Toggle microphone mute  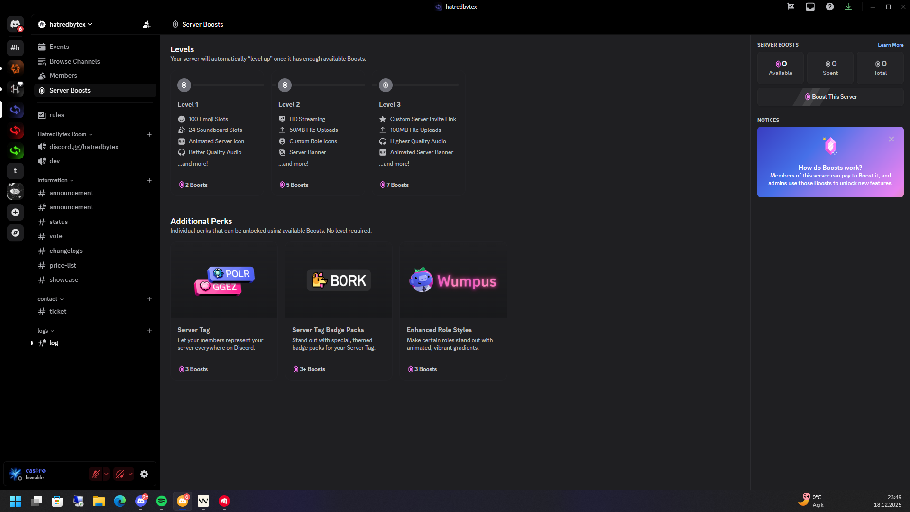pos(96,474)
